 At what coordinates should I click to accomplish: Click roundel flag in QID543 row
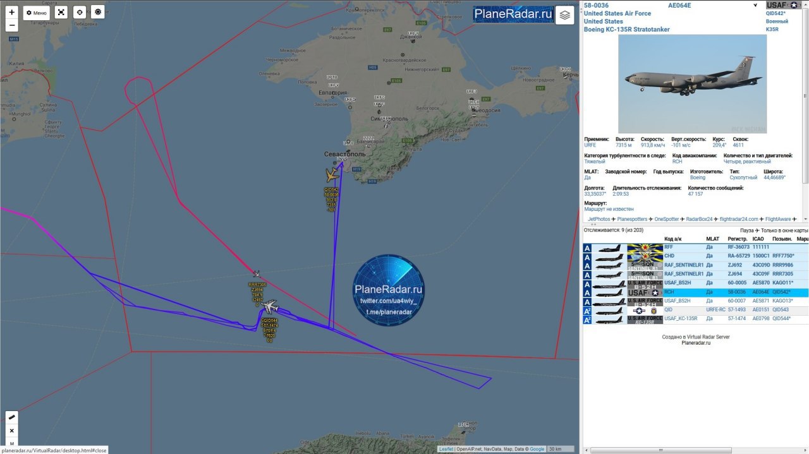645,311
